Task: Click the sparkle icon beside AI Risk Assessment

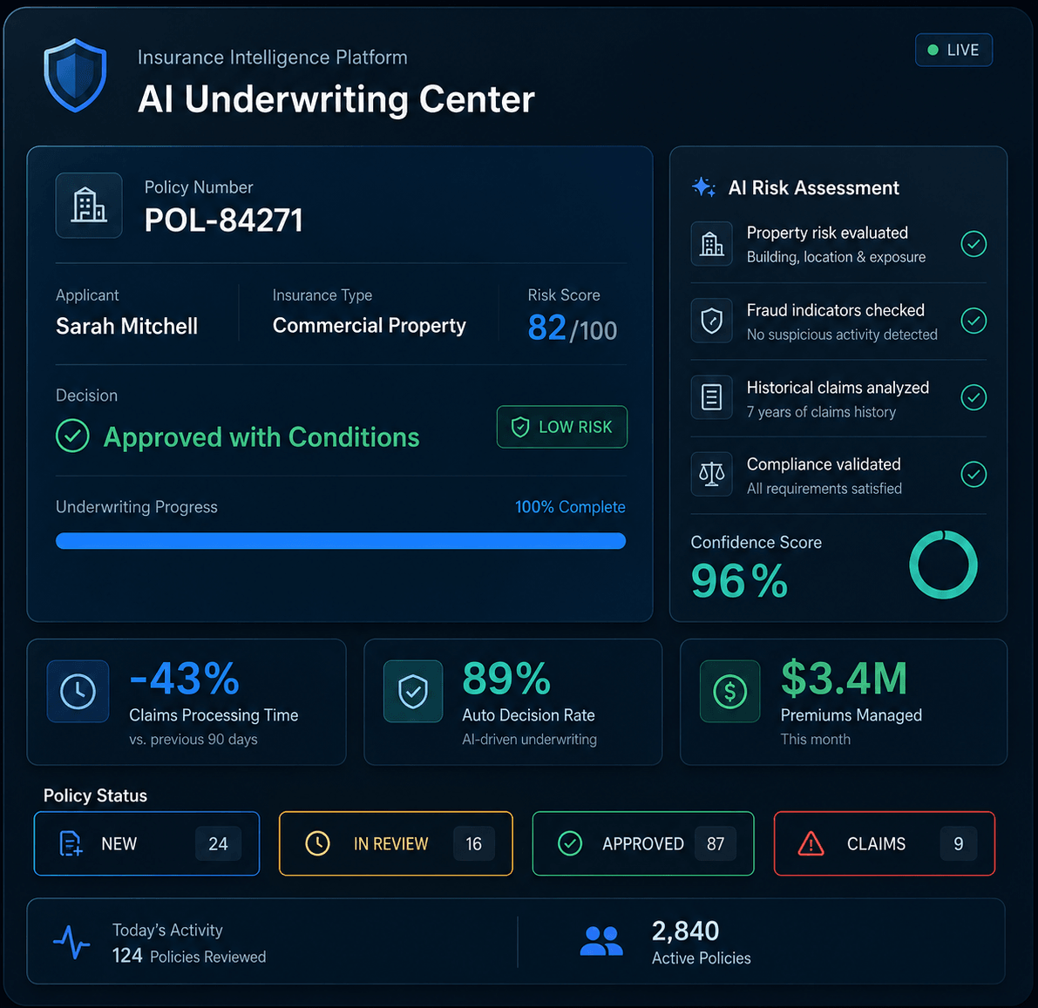Action: [703, 187]
